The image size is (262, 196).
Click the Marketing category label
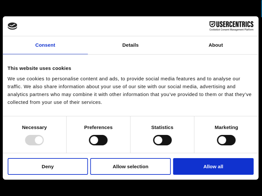[226, 127]
